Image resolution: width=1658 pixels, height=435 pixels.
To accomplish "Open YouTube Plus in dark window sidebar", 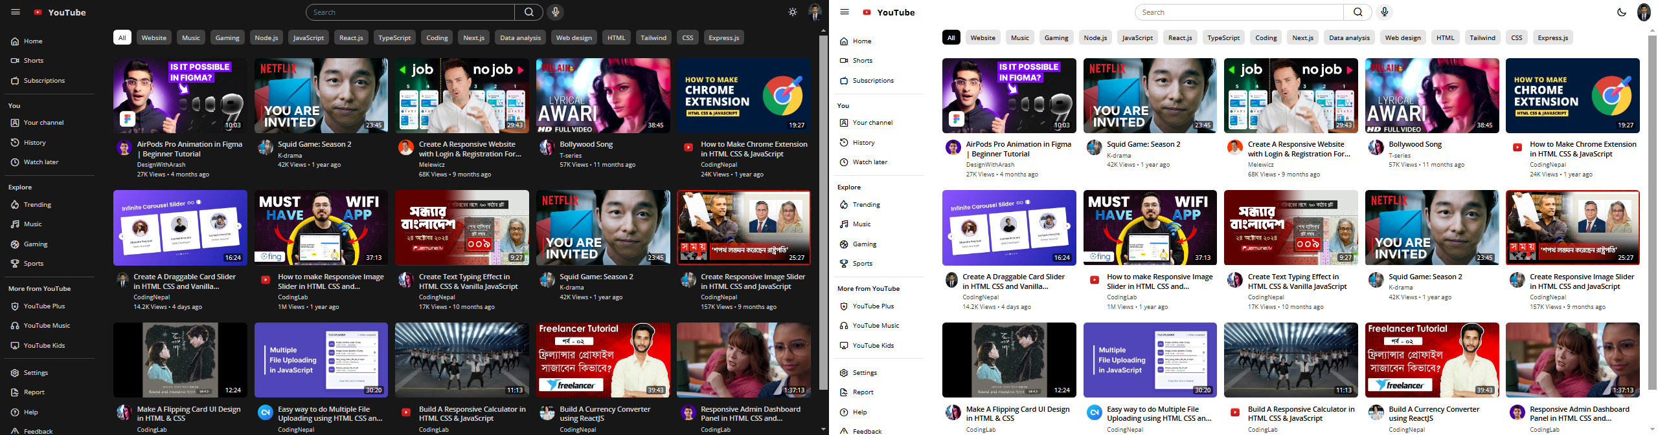I will [51, 306].
